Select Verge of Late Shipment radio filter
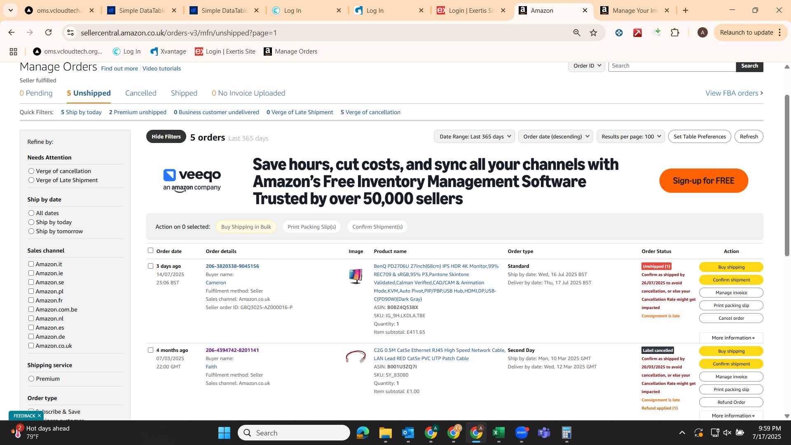The width and height of the screenshot is (791, 445). [x=31, y=180]
